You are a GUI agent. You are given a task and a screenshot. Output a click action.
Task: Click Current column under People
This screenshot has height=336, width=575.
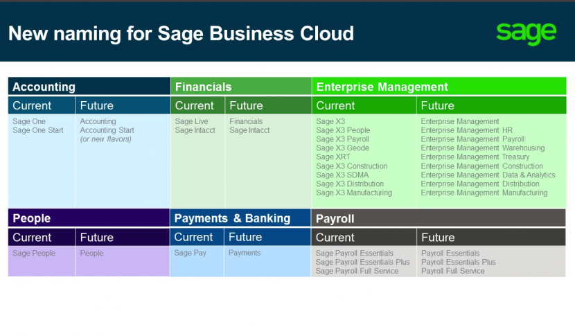pyautogui.click(x=42, y=237)
